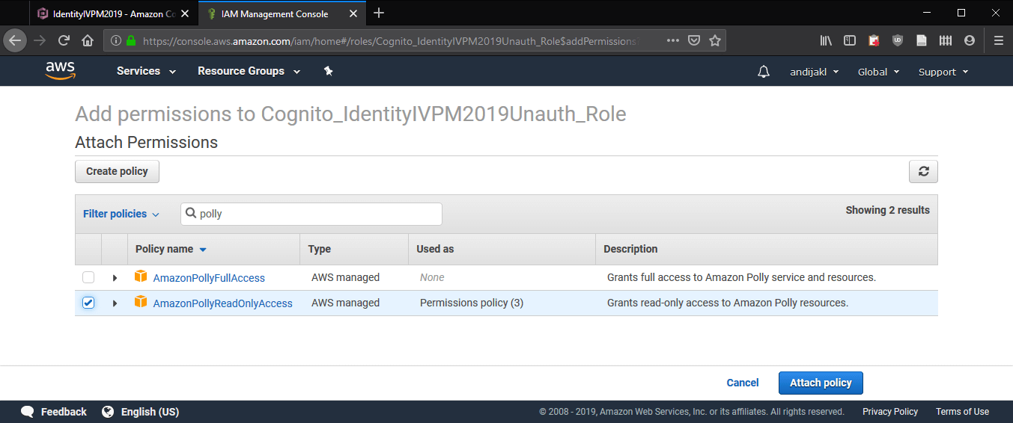Click the Feedback link in footer
The width and height of the screenshot is (1013, 423).
(64, 412)
